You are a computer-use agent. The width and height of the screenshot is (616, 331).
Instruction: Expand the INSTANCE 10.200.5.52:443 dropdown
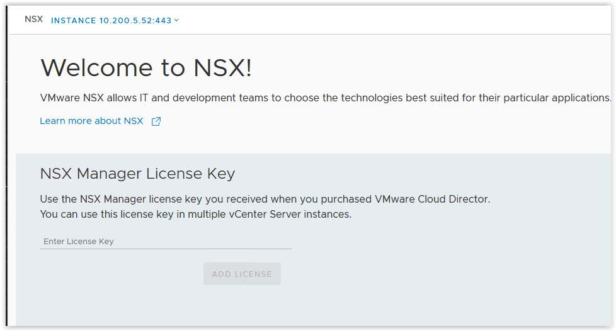115,20
